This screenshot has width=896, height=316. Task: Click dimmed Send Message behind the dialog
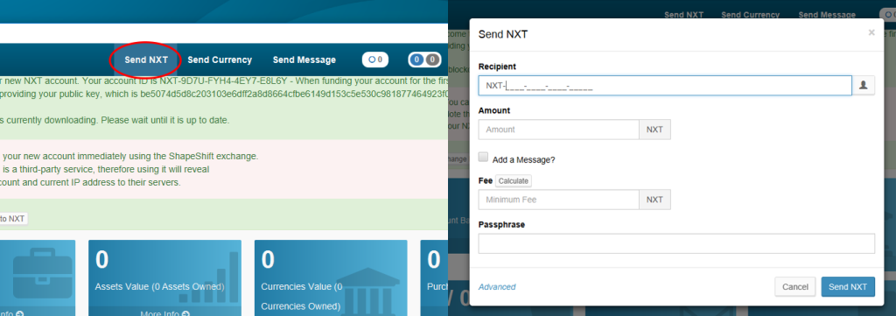[x=827, y=15]
